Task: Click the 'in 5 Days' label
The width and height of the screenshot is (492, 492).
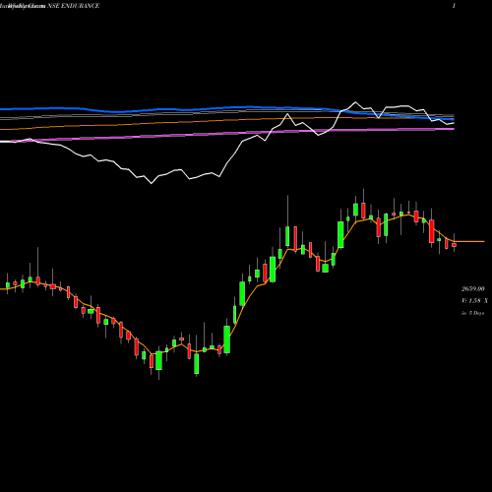Action: (472, 313)
